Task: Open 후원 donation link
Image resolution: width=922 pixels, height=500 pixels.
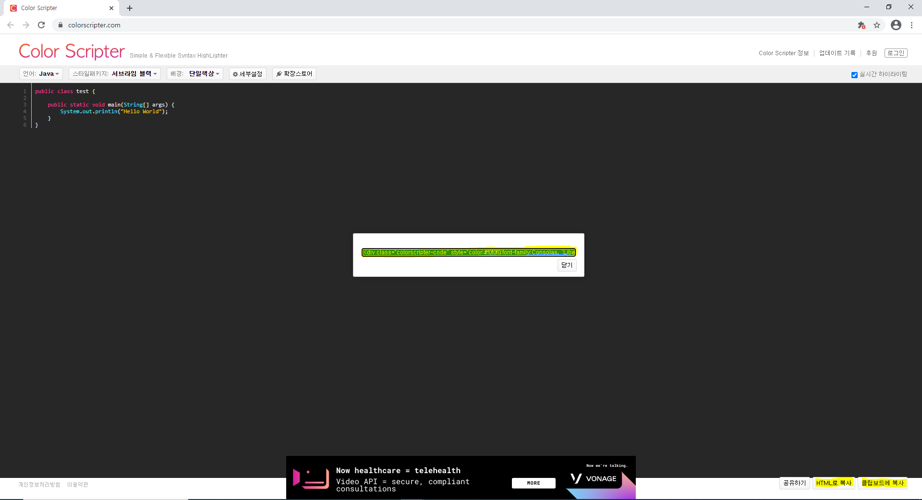Action: (871, 53)
